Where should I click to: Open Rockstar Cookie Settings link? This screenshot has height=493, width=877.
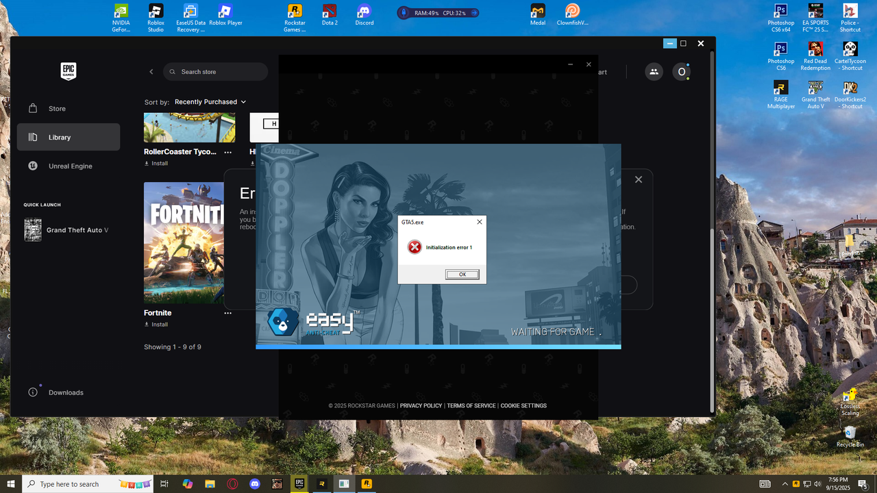(523, 406)
